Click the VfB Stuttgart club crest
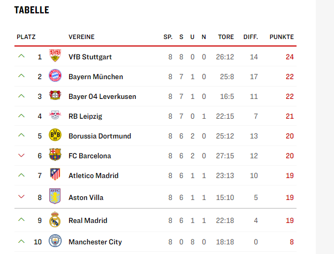Image resolution: width=334 pixels, height=254 pixels. pos(55,57)
